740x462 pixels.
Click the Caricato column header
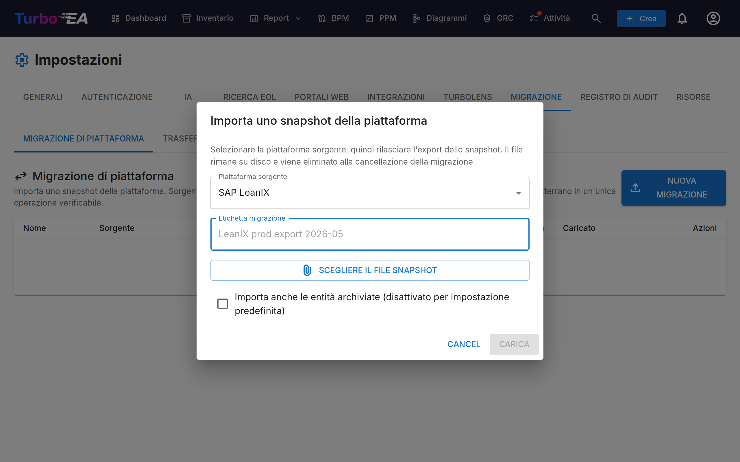[x=579, y=228]
